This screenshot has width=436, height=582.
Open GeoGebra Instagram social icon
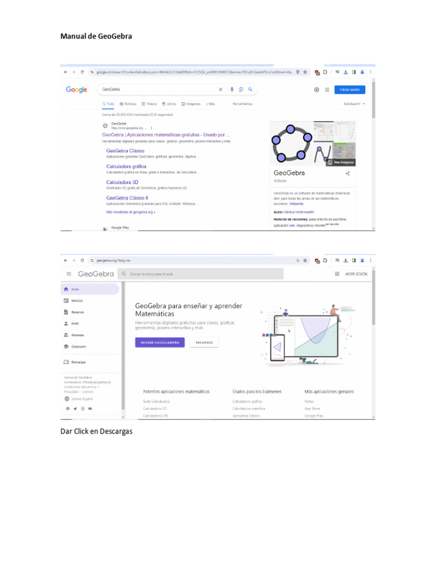click(82, 409)
